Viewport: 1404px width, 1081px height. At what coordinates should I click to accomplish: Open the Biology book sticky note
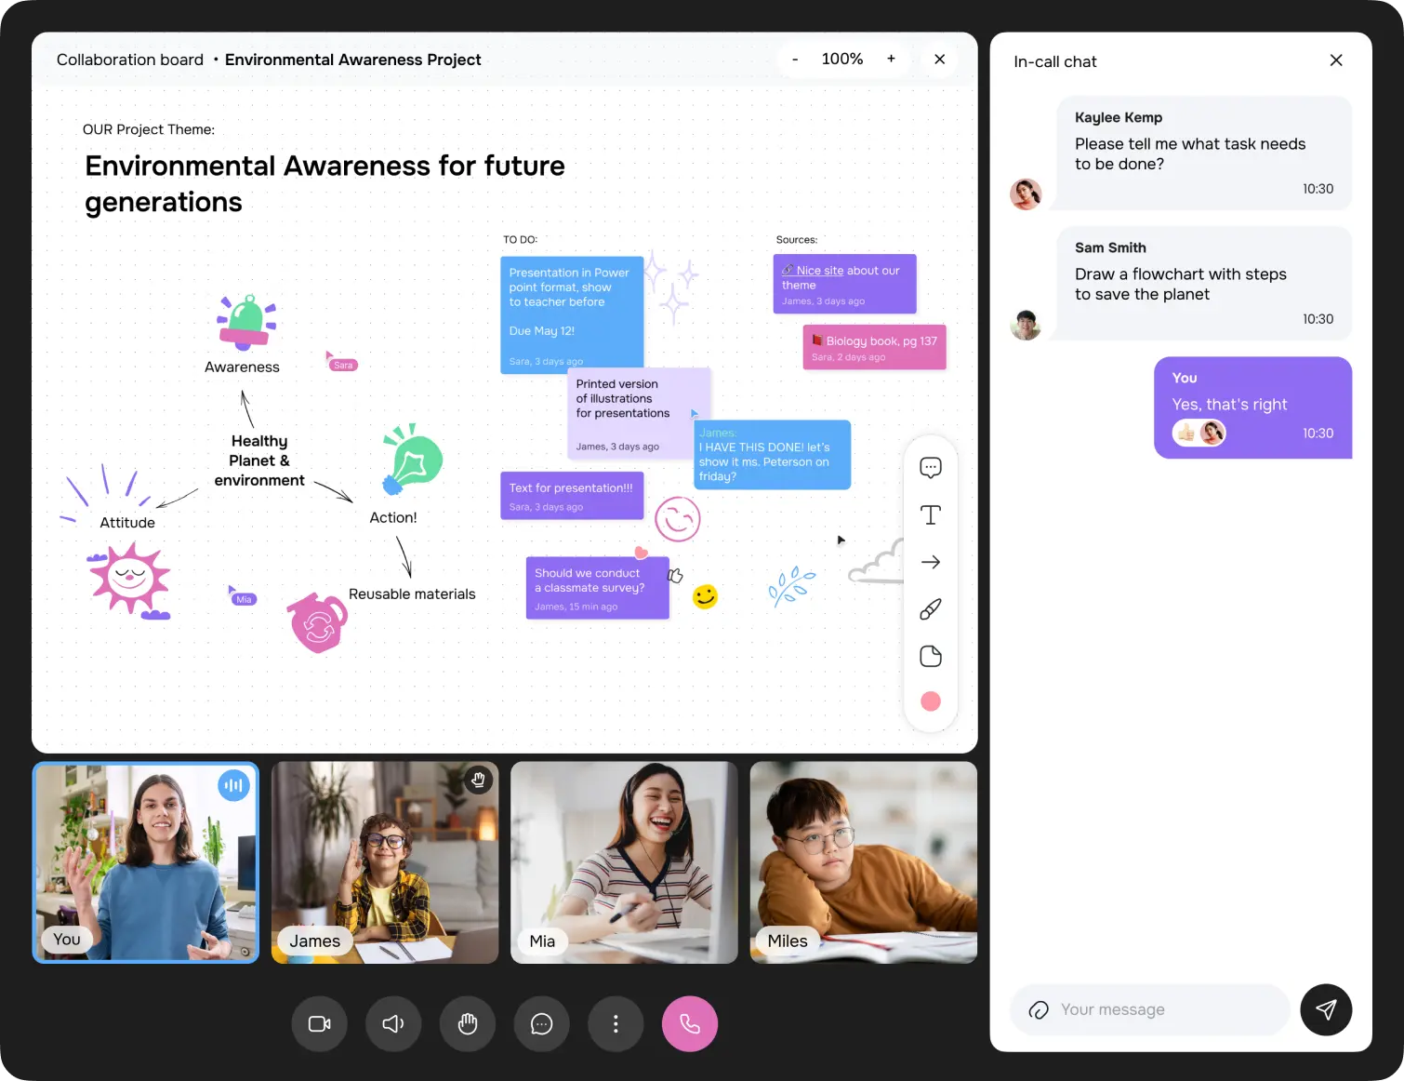pyautogui.click(x=874, y=347)
